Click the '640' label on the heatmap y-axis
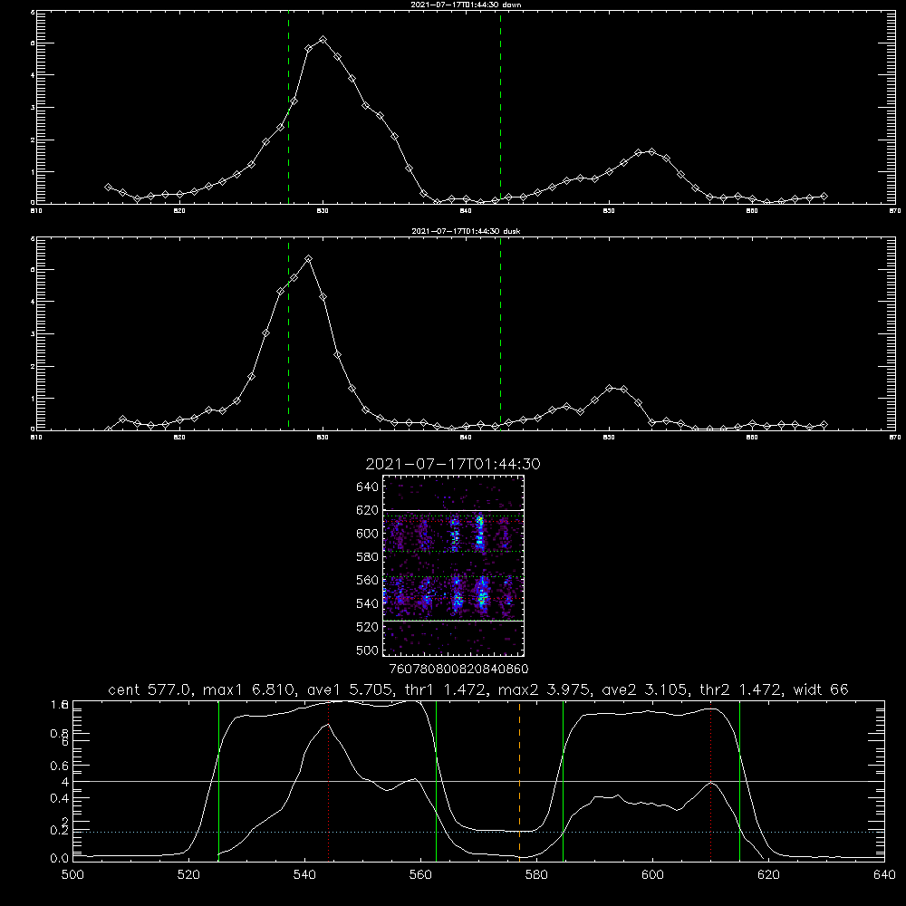906x906 pixels. pos(368,487)
